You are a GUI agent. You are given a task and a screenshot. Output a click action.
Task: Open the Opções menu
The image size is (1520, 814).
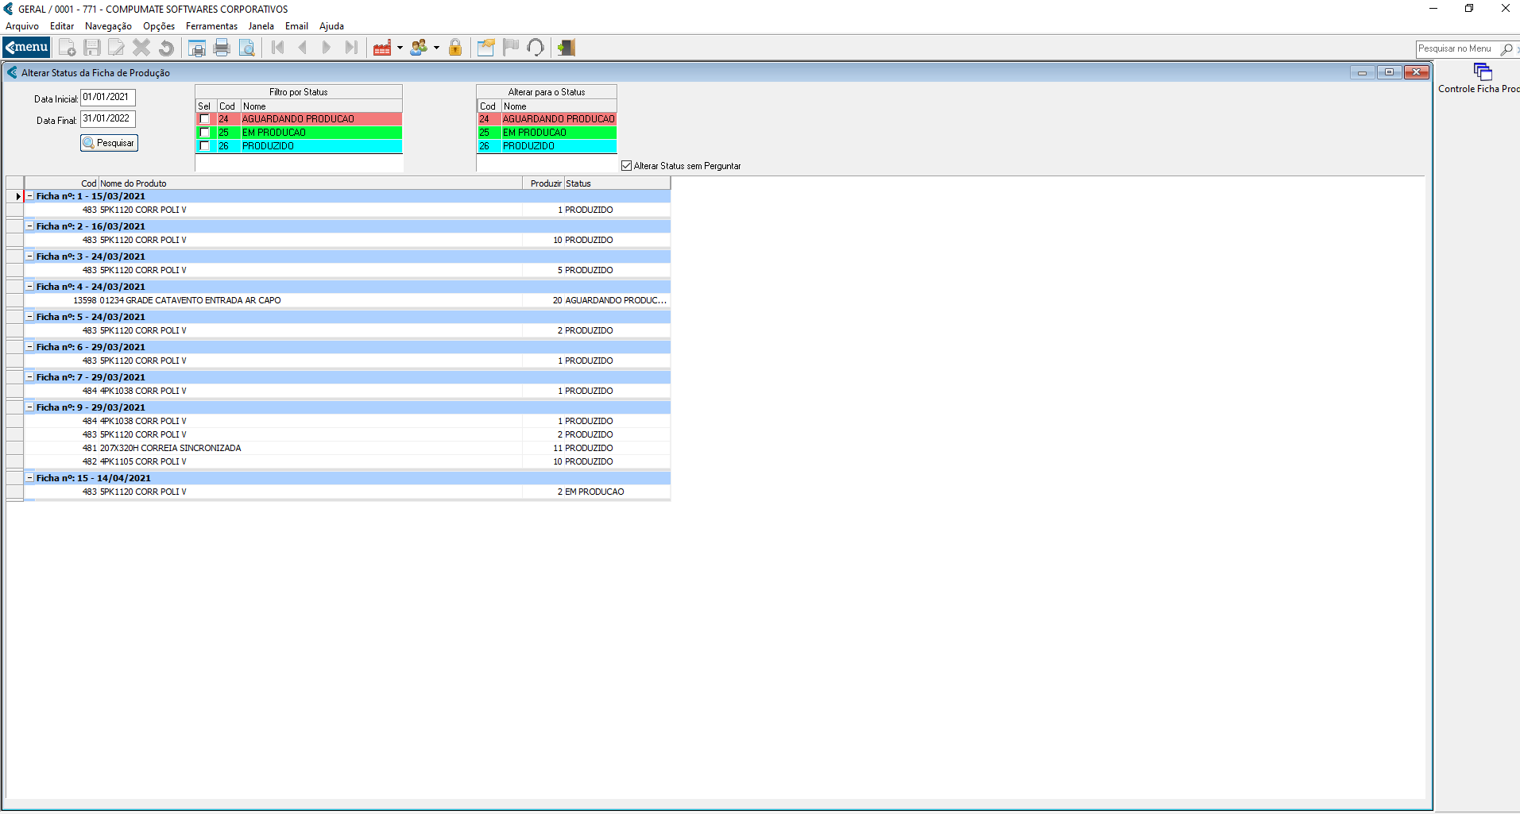point(159,26)
